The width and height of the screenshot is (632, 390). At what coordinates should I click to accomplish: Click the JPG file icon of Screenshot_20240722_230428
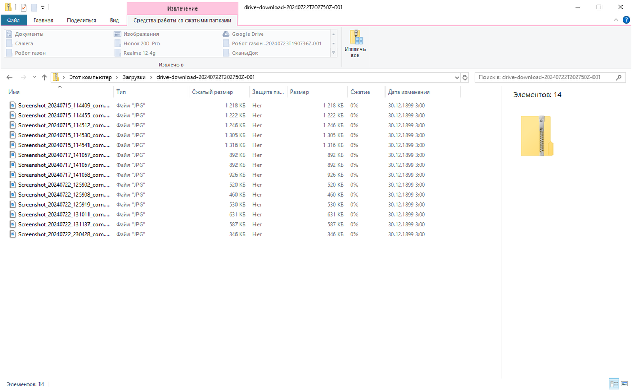(x=13, y=234)
